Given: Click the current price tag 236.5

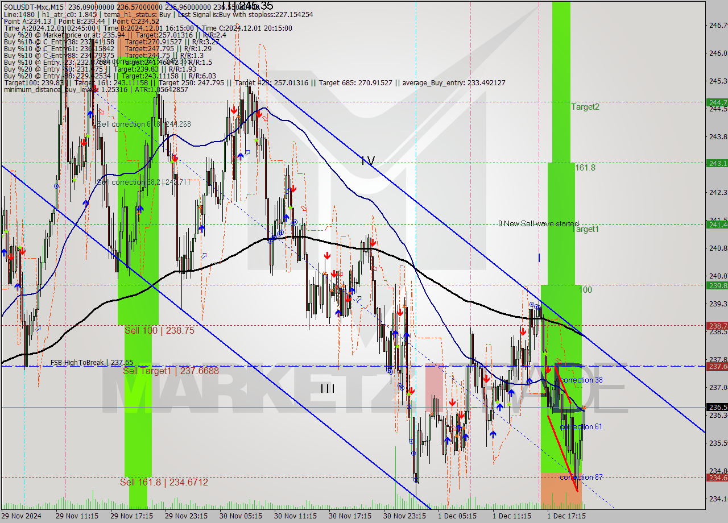Looking at the screenshot, I should coord(717,407).
